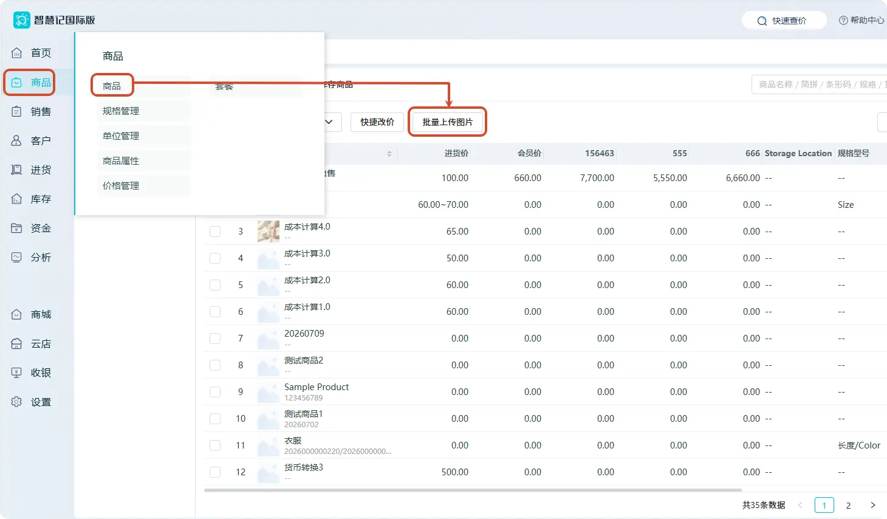Click the 7,700.00 price cell

point(597,178)
